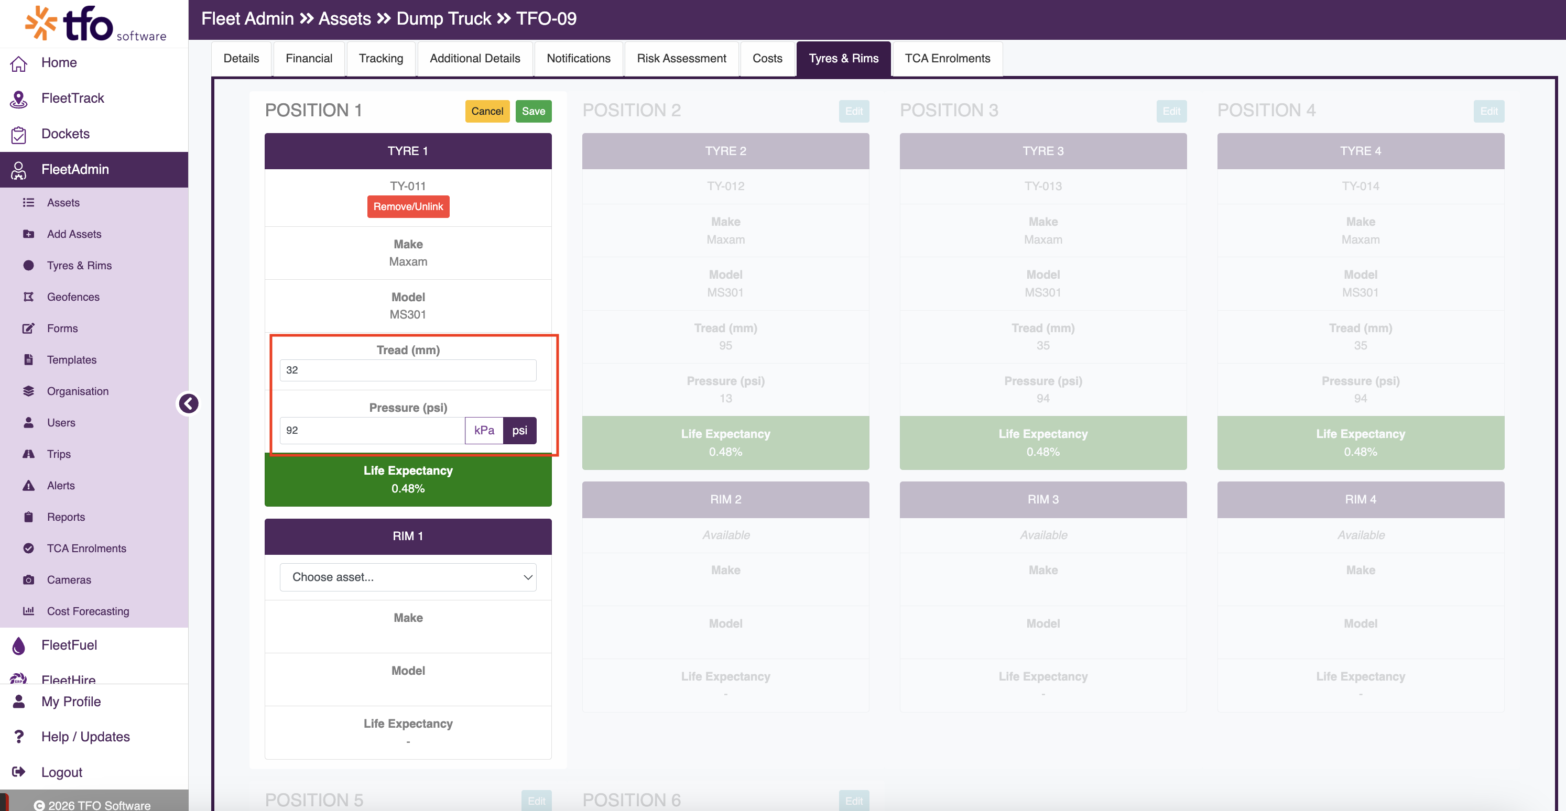This screenshot has height=811, width=1566.
Task: Go to the Risk Assessment tab
Action: coord(681,59)
